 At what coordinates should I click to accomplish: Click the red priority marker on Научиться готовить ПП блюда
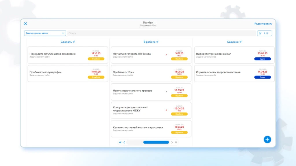point(166,55)
